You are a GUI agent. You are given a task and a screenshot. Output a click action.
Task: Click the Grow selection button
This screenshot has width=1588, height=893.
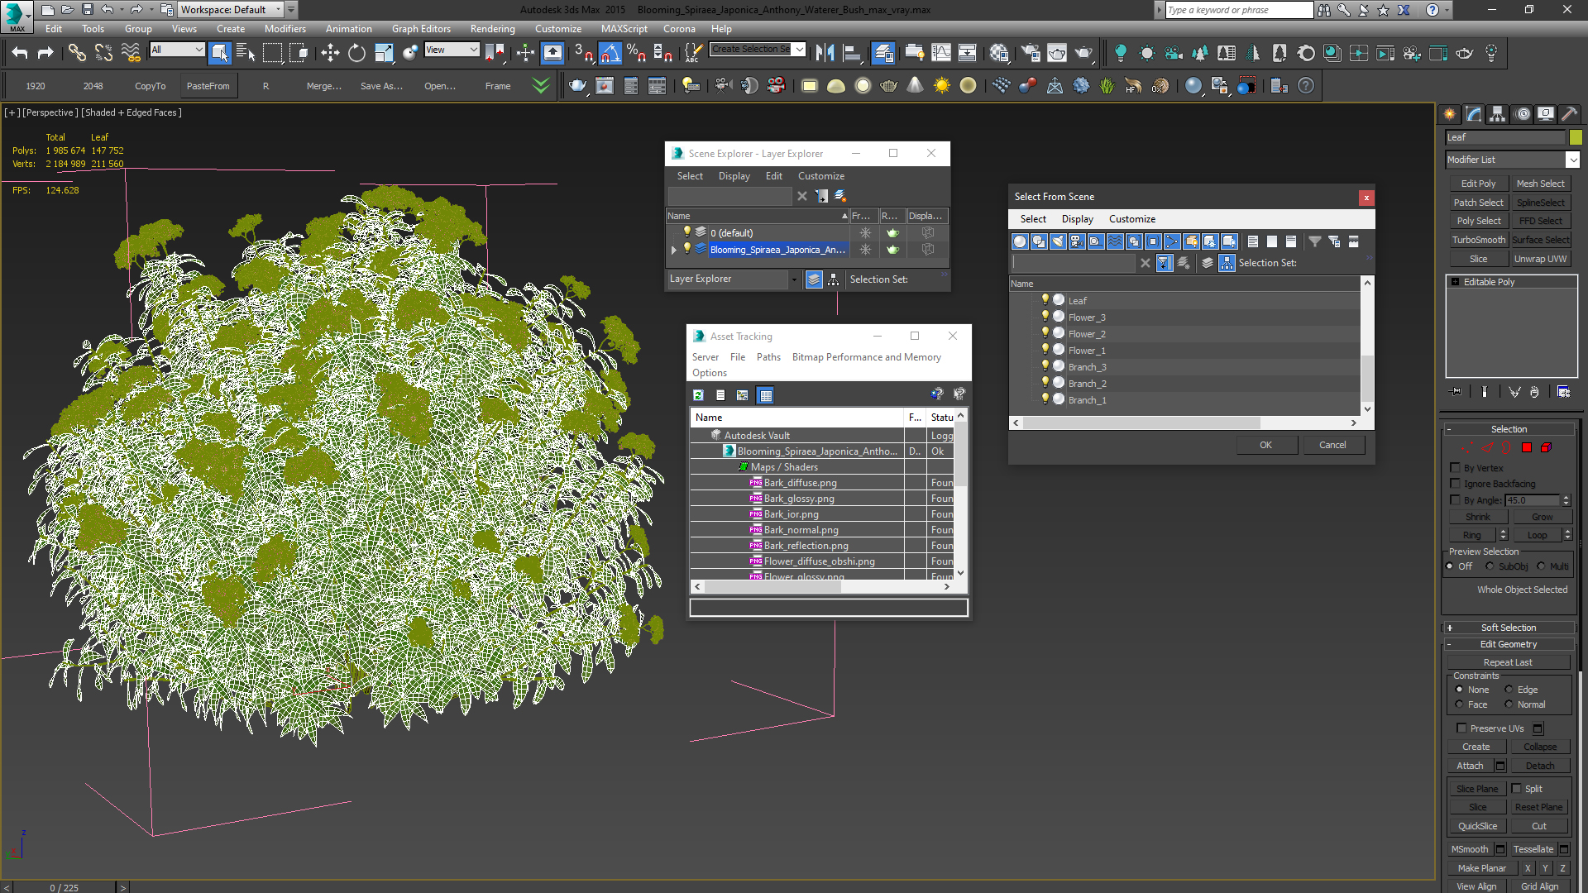click(x=1542, y=517)
